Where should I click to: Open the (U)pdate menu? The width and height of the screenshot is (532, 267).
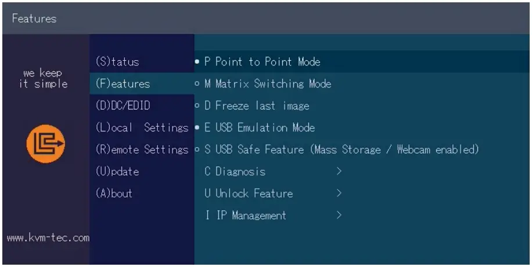click(117, 171)
